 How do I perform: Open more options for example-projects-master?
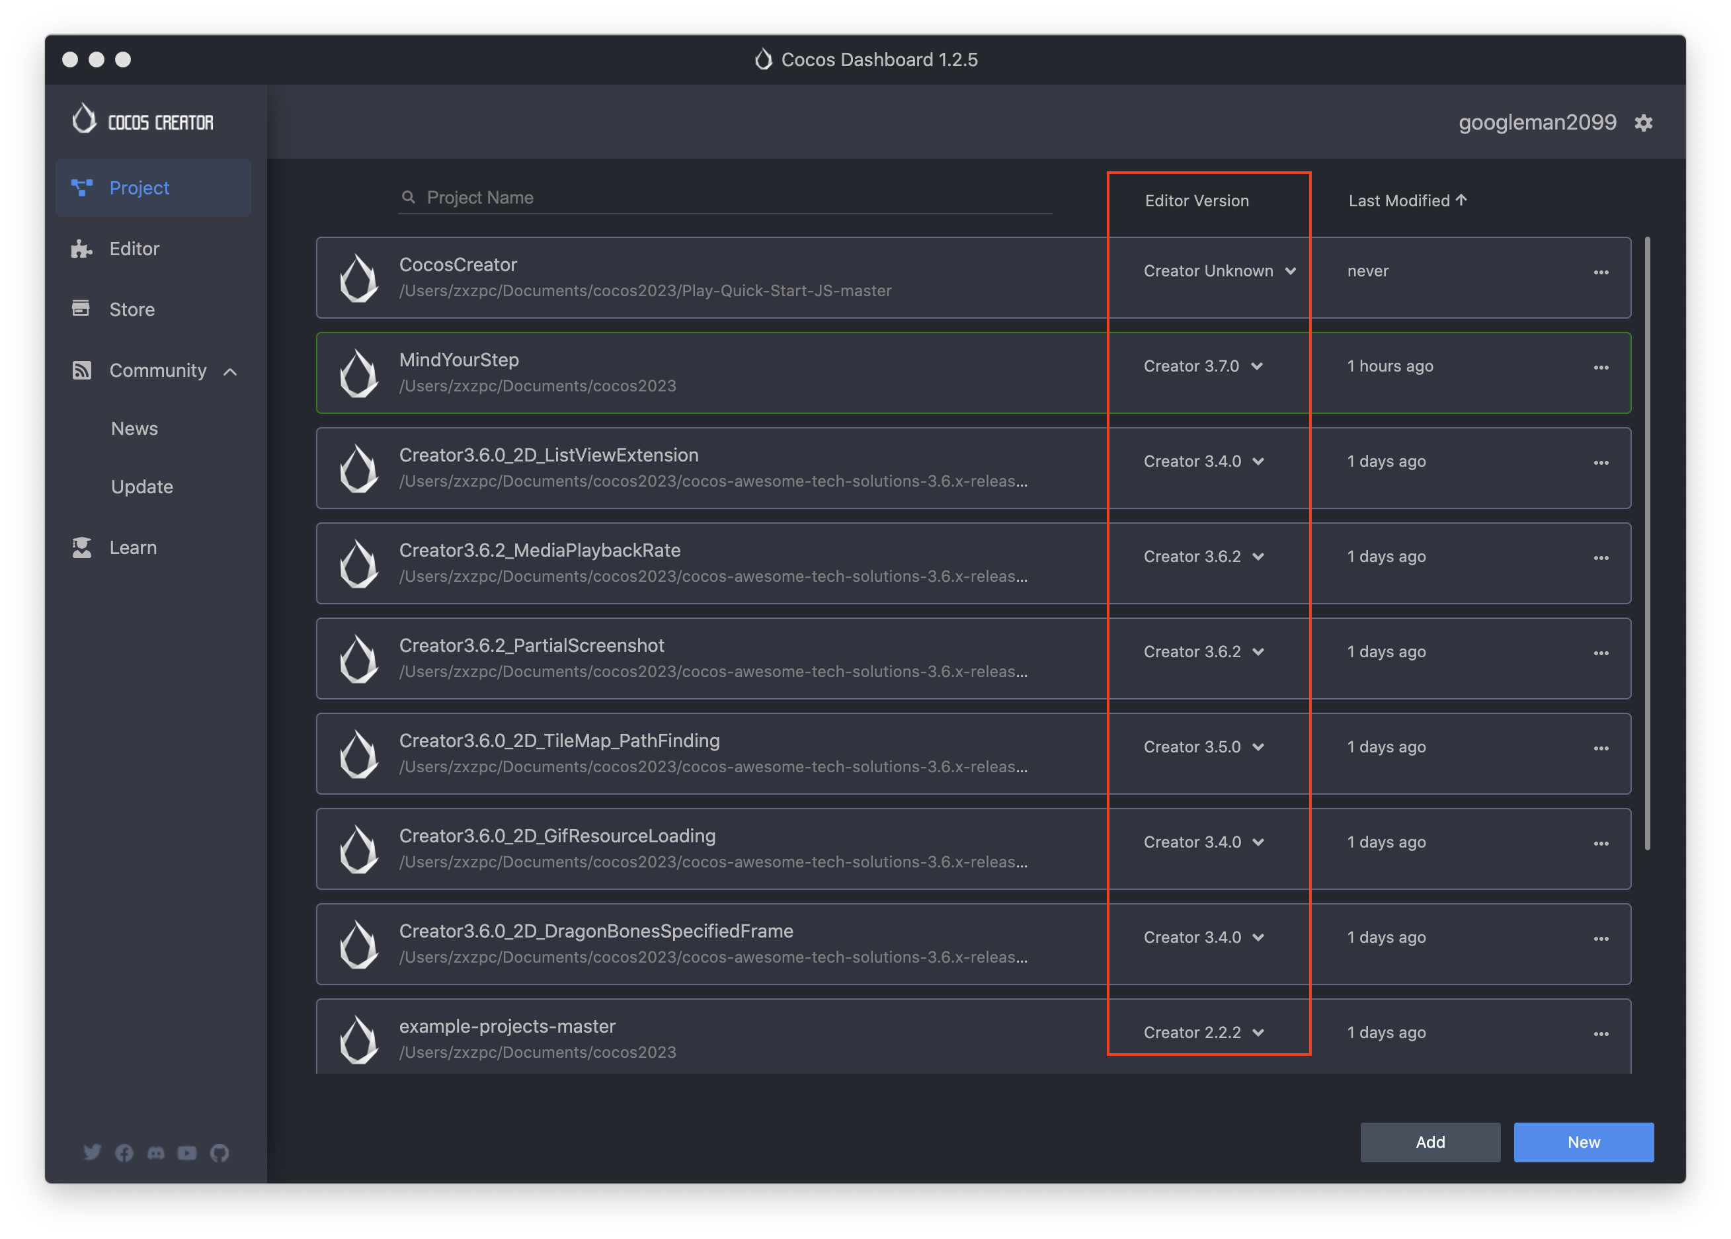pyautogui.click(x=1601, y=1035)
